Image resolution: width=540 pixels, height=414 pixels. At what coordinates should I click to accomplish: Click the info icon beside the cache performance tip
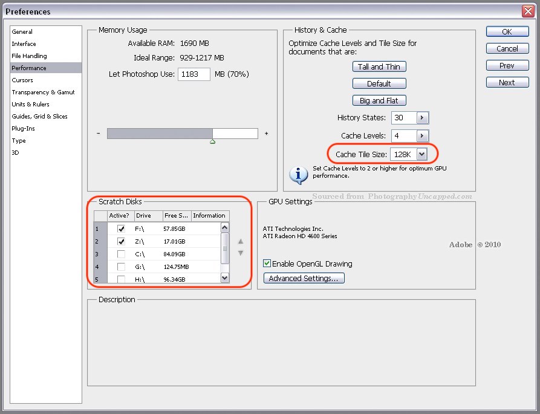[298, 175]
